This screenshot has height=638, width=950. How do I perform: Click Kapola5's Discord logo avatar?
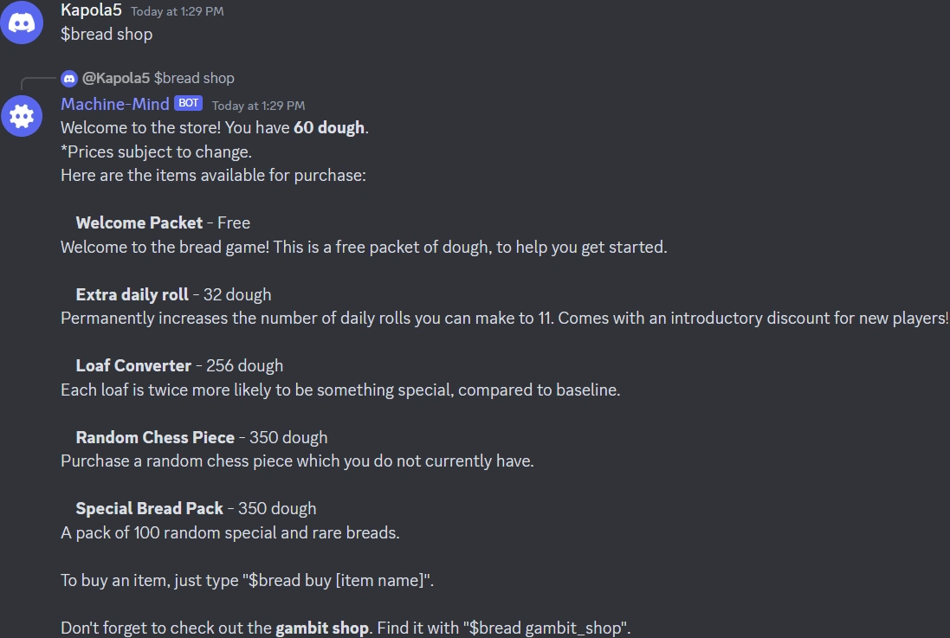pyautogui.click(x=22, y=23)
